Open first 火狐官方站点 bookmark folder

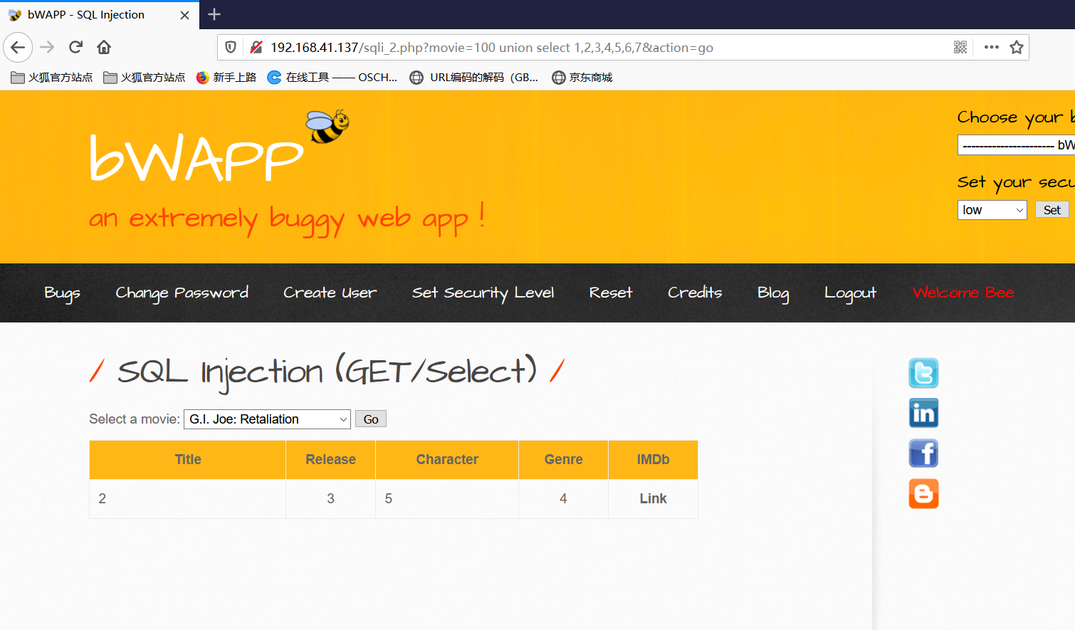[x=52, y=78]
